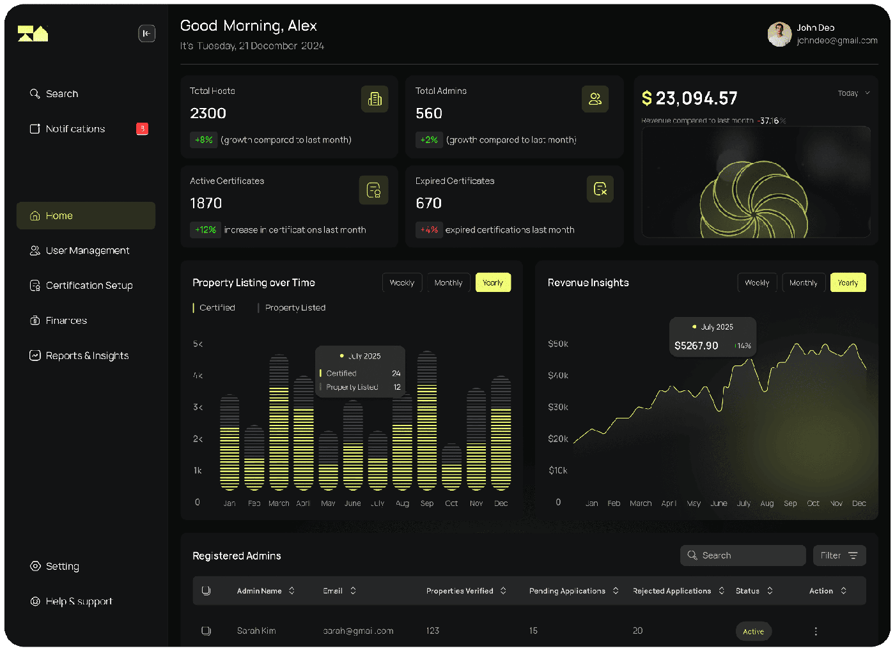Click the Reports & Insights chart icon

[35, 355]
